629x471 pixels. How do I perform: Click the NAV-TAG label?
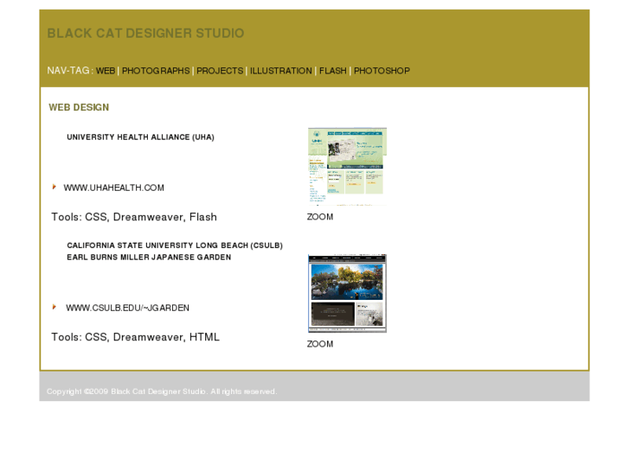(70, 71)
